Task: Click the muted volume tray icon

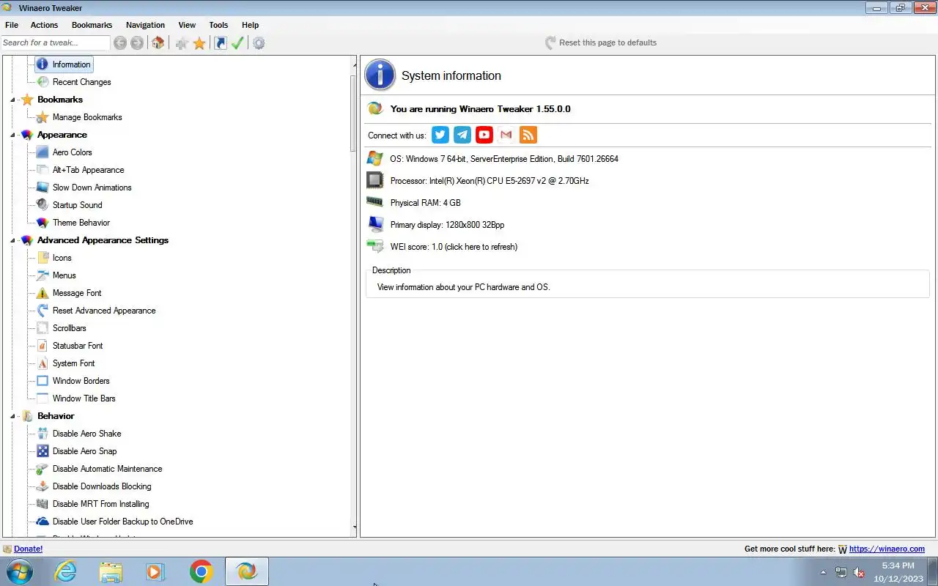Action: [x=859, y=573]
